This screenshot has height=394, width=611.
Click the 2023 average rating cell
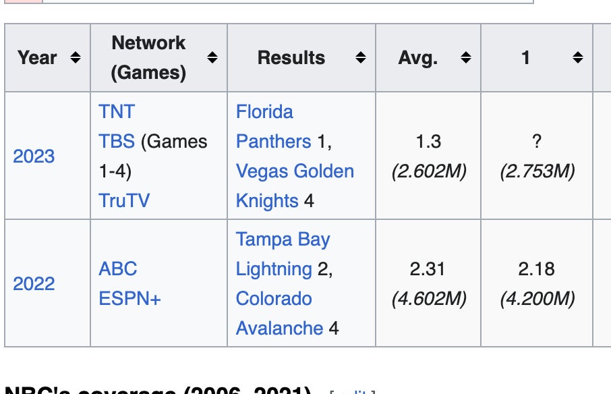coord(428,142)
